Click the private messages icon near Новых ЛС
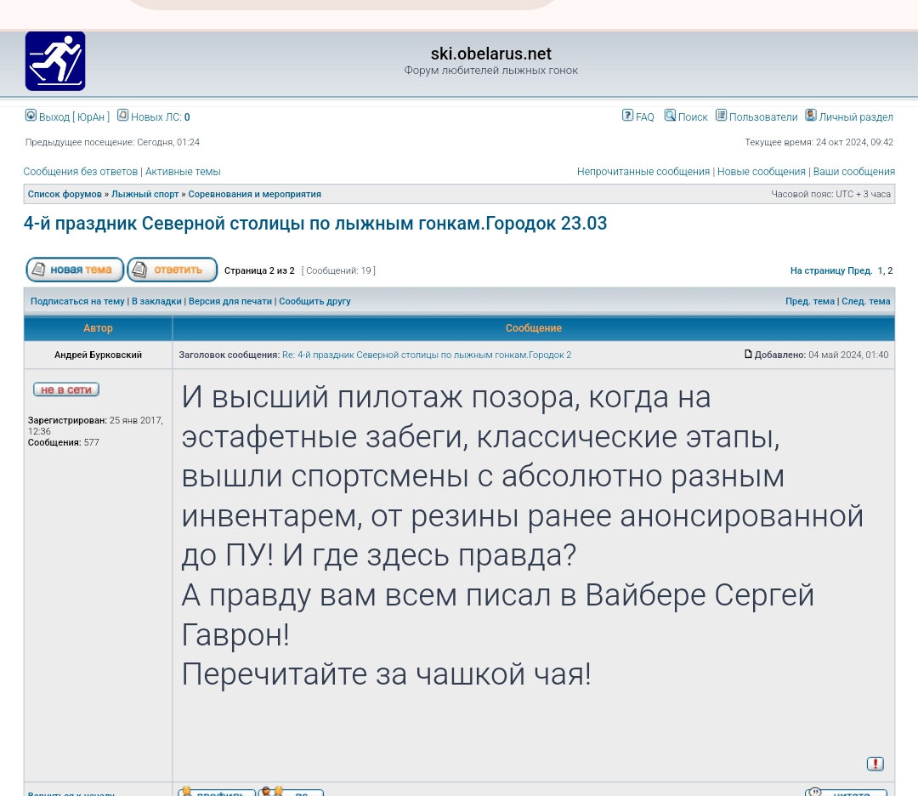Image resolution: width=918 pixels, height=796 pixels. (x=122, y=116)
